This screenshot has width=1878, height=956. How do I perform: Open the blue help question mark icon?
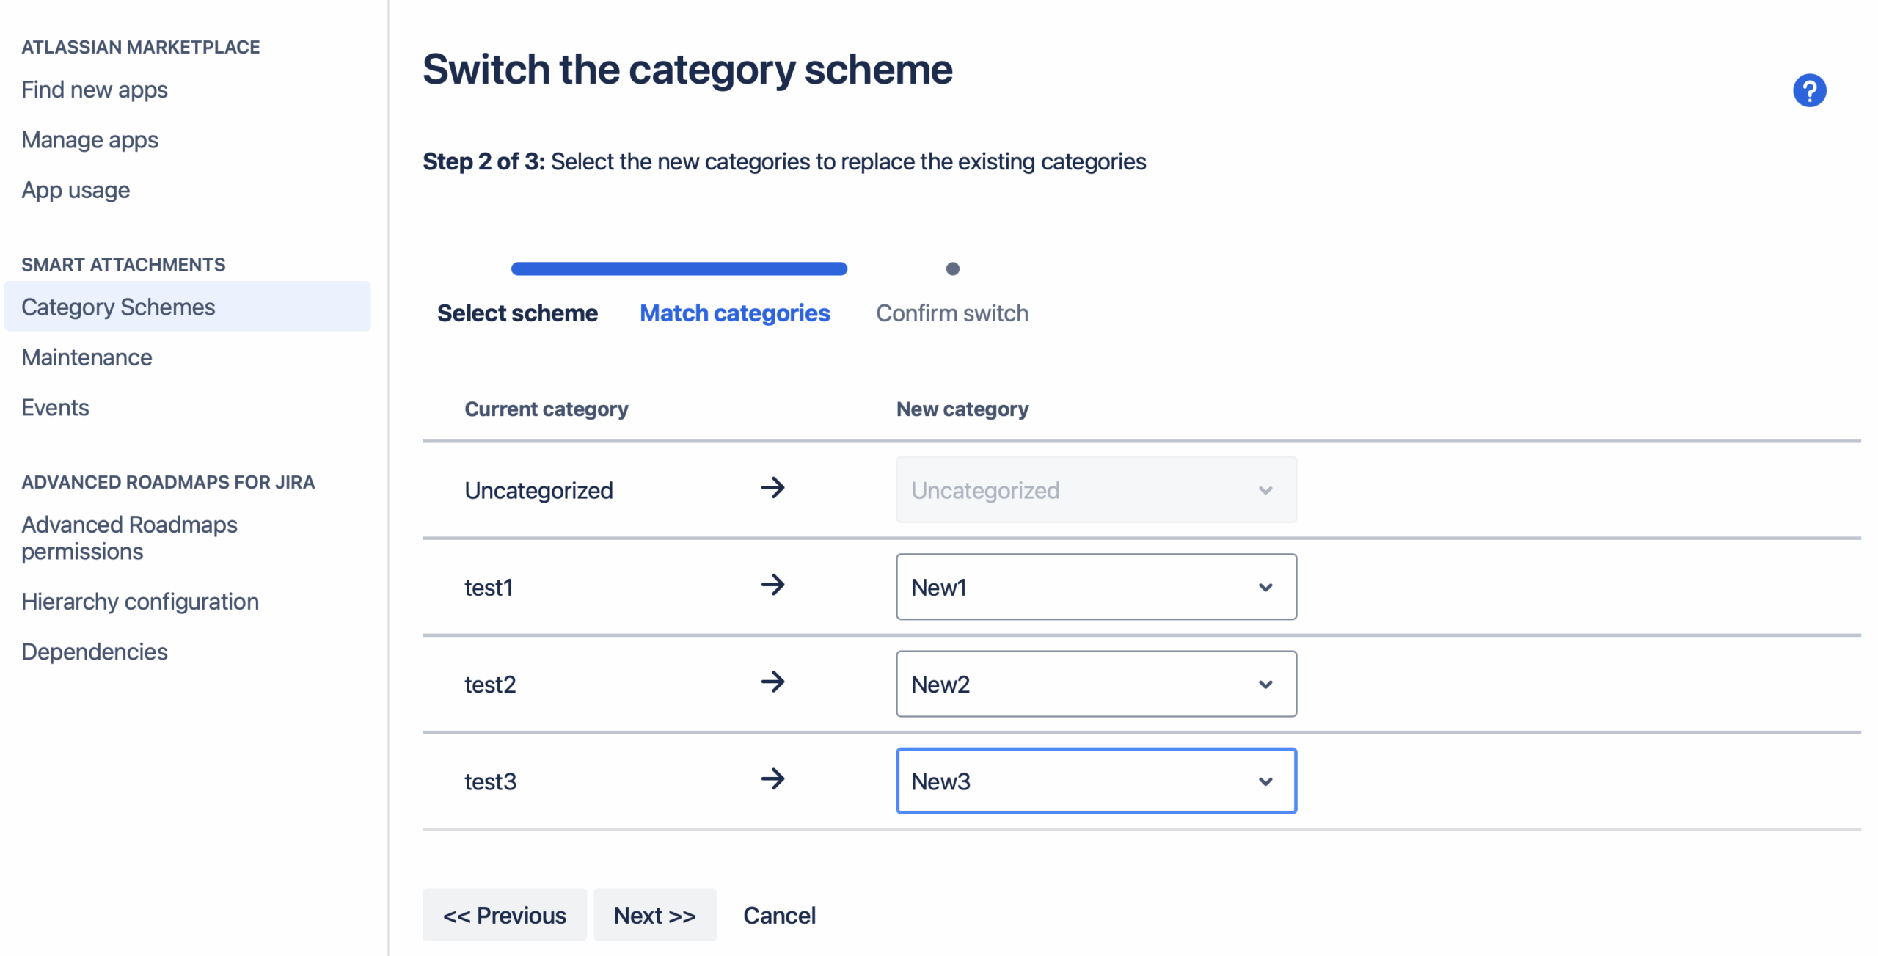pyautogui.click(x=1808, y=91)
